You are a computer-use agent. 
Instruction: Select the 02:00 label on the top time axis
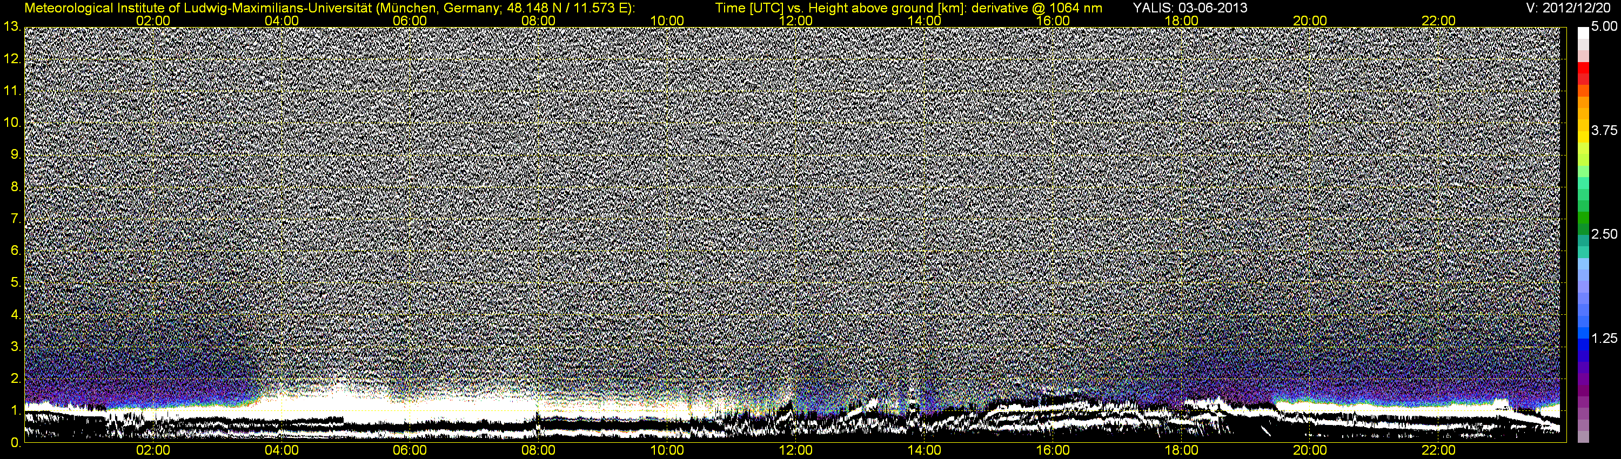[153, 21]
